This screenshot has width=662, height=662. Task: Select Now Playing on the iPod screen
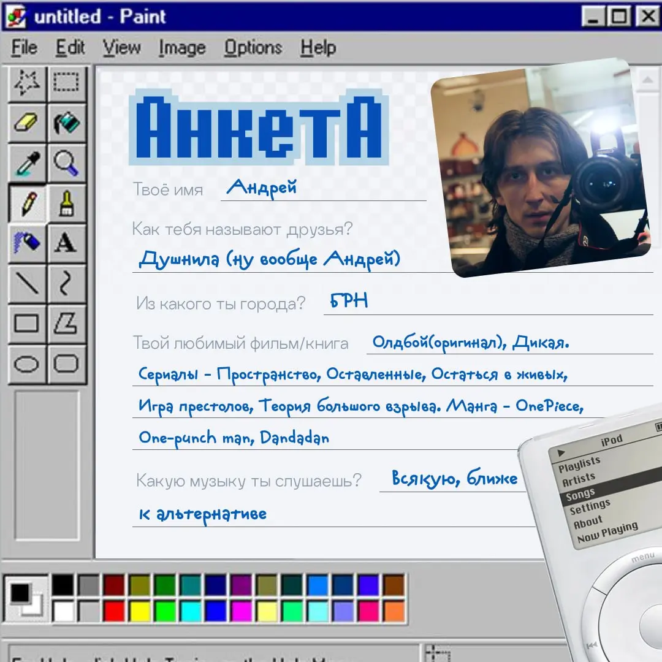pos(607,533)
